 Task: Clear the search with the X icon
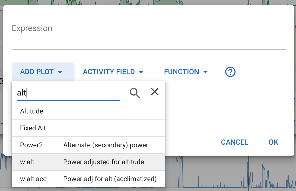click(x=155, y=92)
